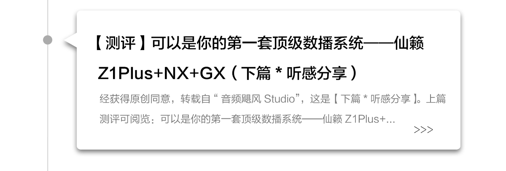Open the >>> read more arrows
The image size is (506, 171).
coord(424,130)
